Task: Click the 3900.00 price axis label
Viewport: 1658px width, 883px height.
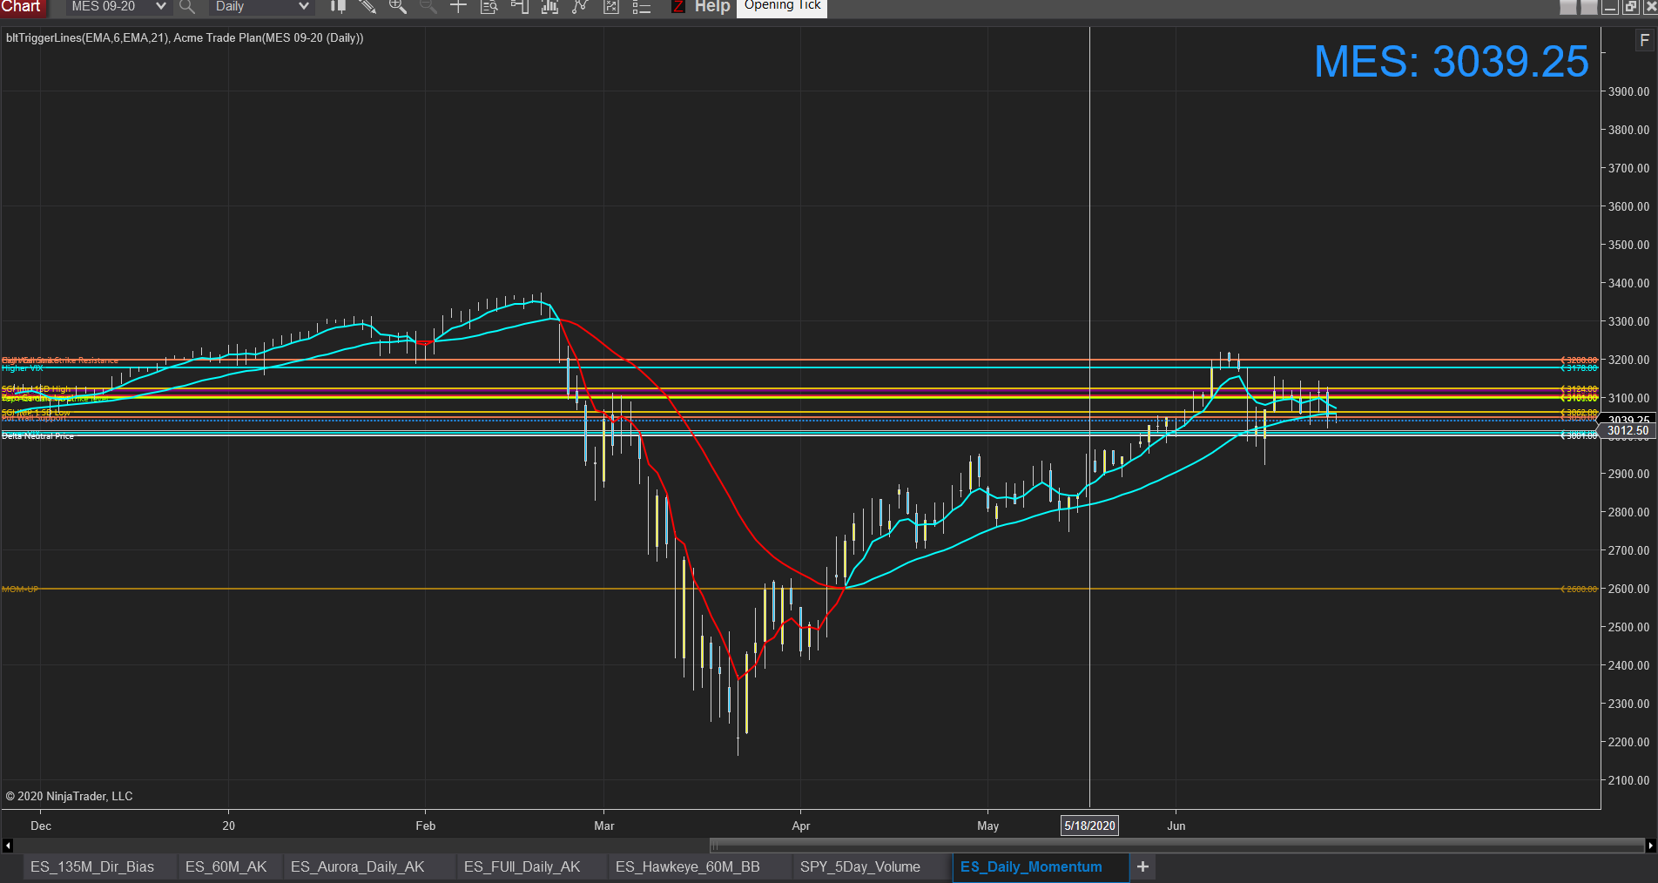Action: tap(1628, 91)
